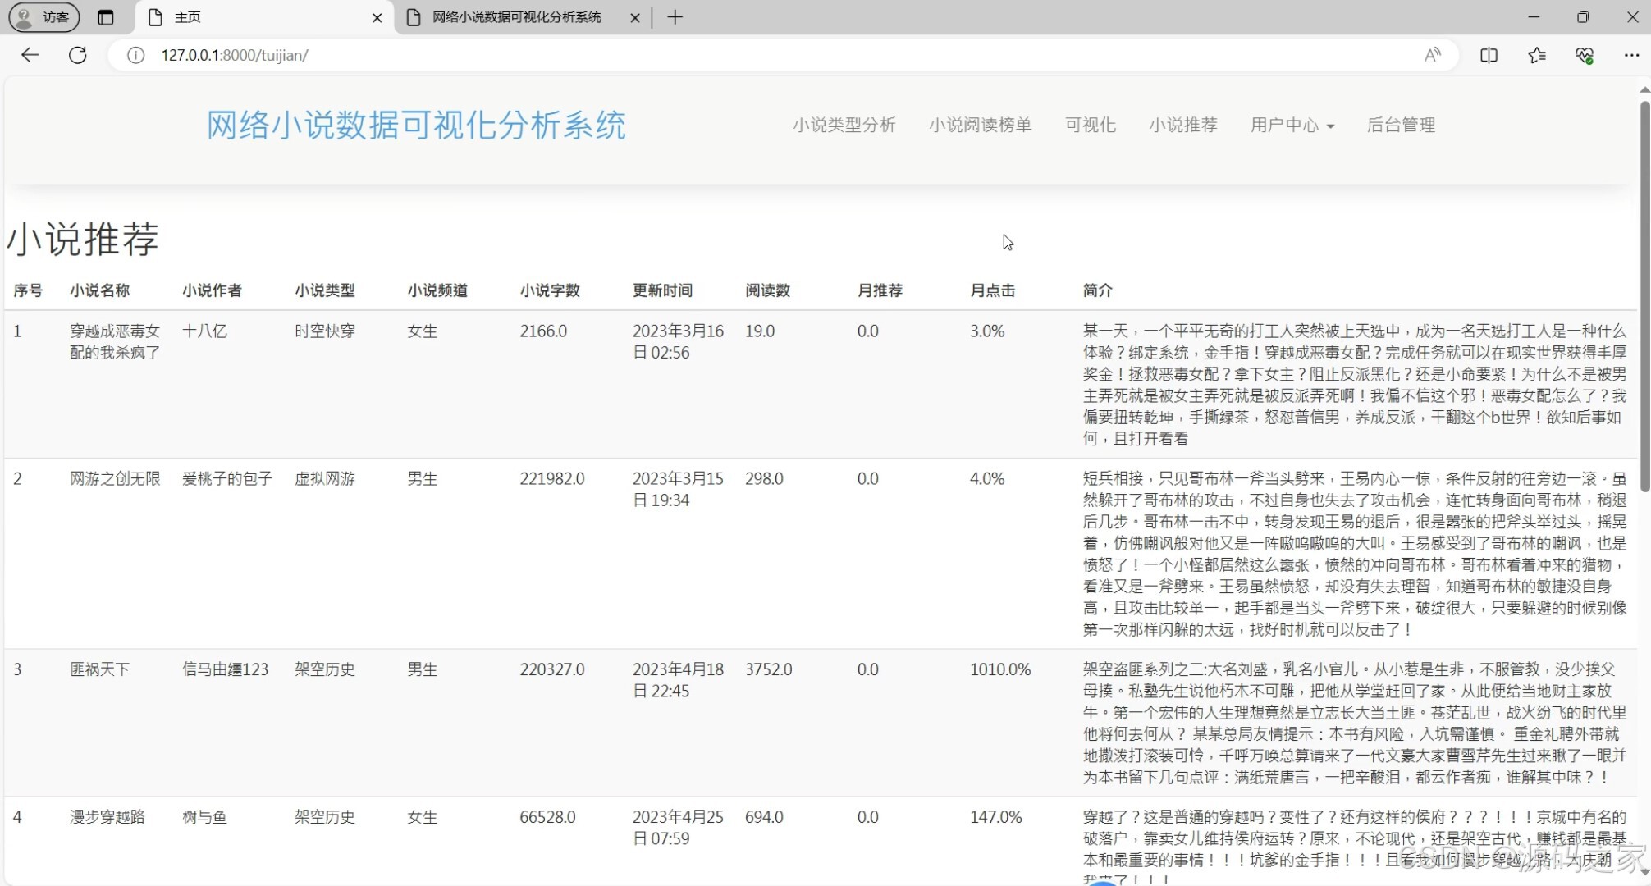This screenshot has height=886, width=1651.
Task: Expand the 用户中心 dropdown menu
Action: tap(1292, 126)
